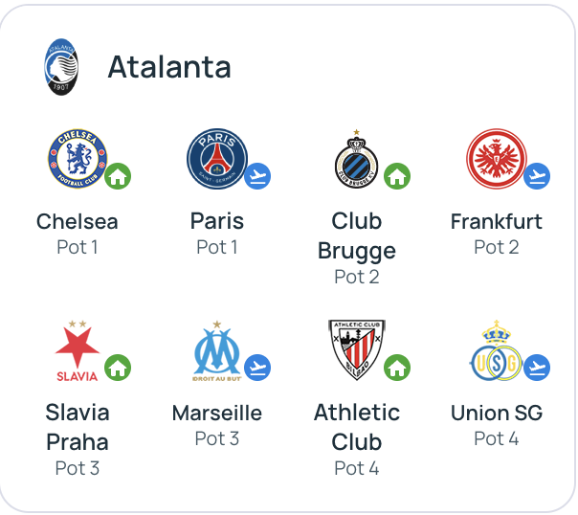Image resolution: width=578 pixels, height=515 pixels.
Task: Click the Union SG crest
Action: click(496, 351)
